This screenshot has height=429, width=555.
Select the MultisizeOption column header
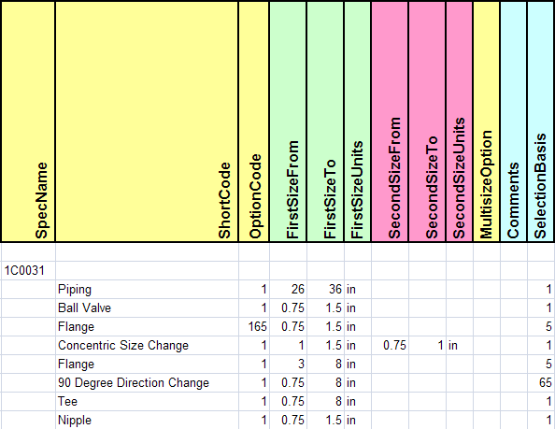pyautogui.click(x=487, y=122)
